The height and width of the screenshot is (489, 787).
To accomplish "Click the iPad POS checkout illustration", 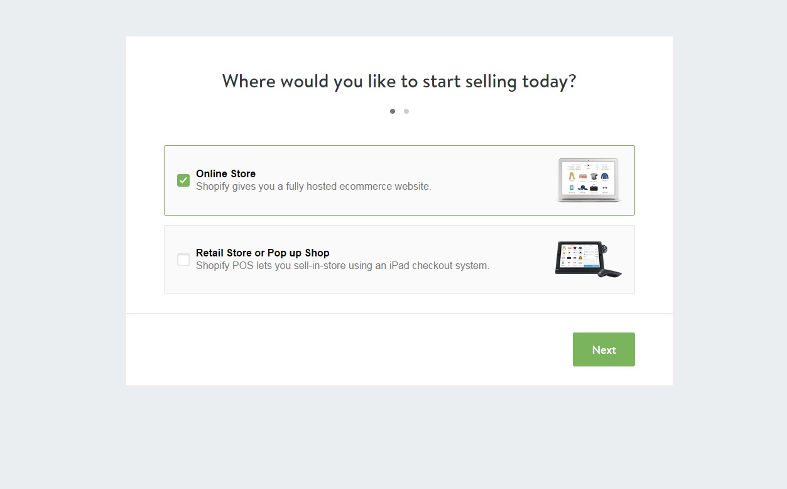I will (588, 258).
